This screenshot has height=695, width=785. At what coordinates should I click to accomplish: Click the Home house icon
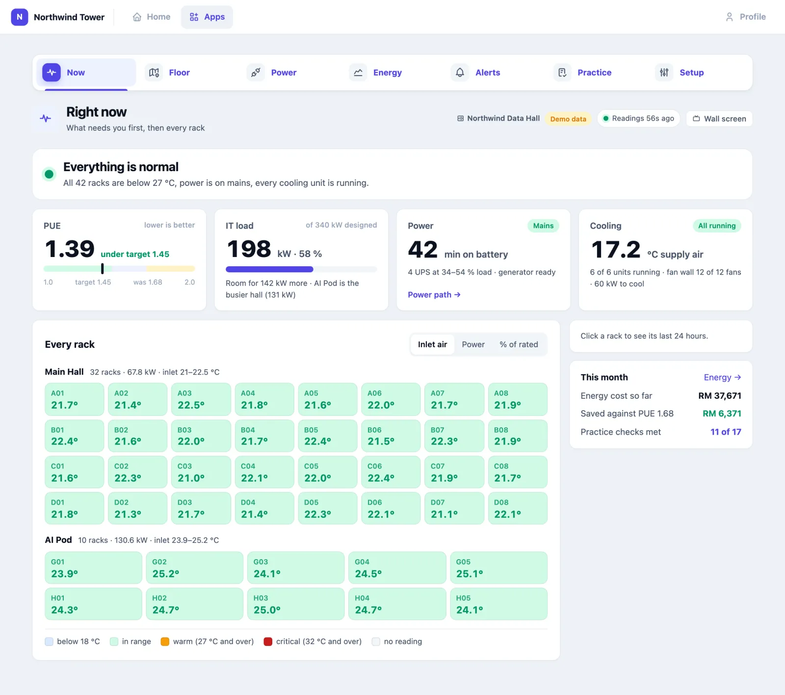pyautogui.click(x=137, y=17)
